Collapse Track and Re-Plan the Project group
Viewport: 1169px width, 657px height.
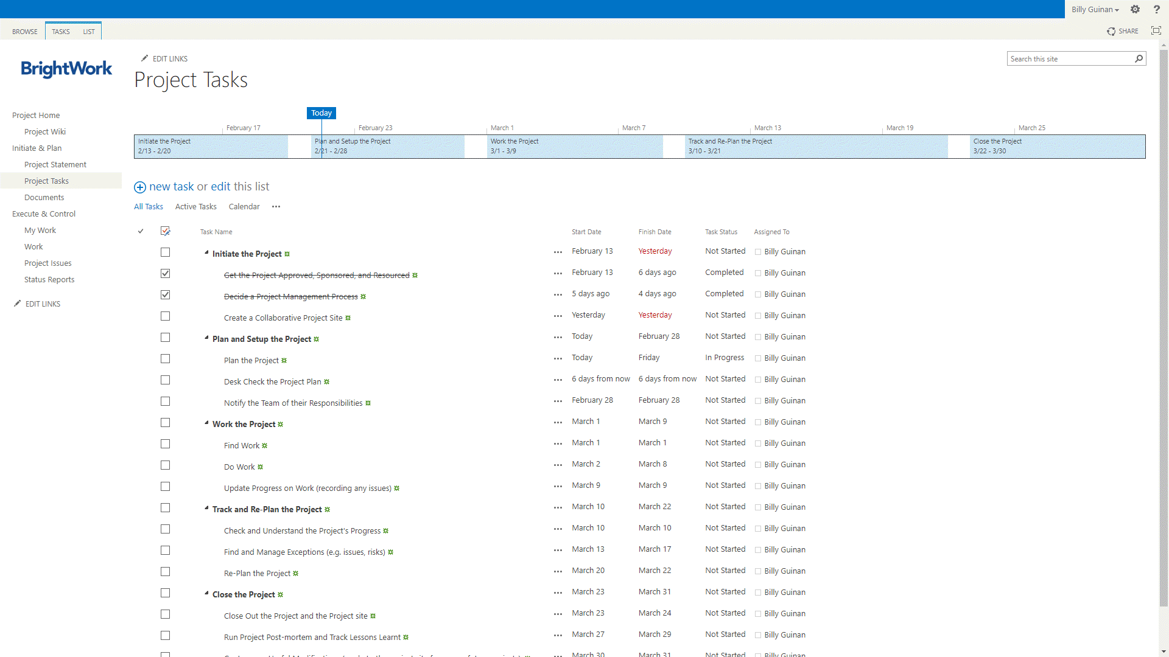point(206,508)
